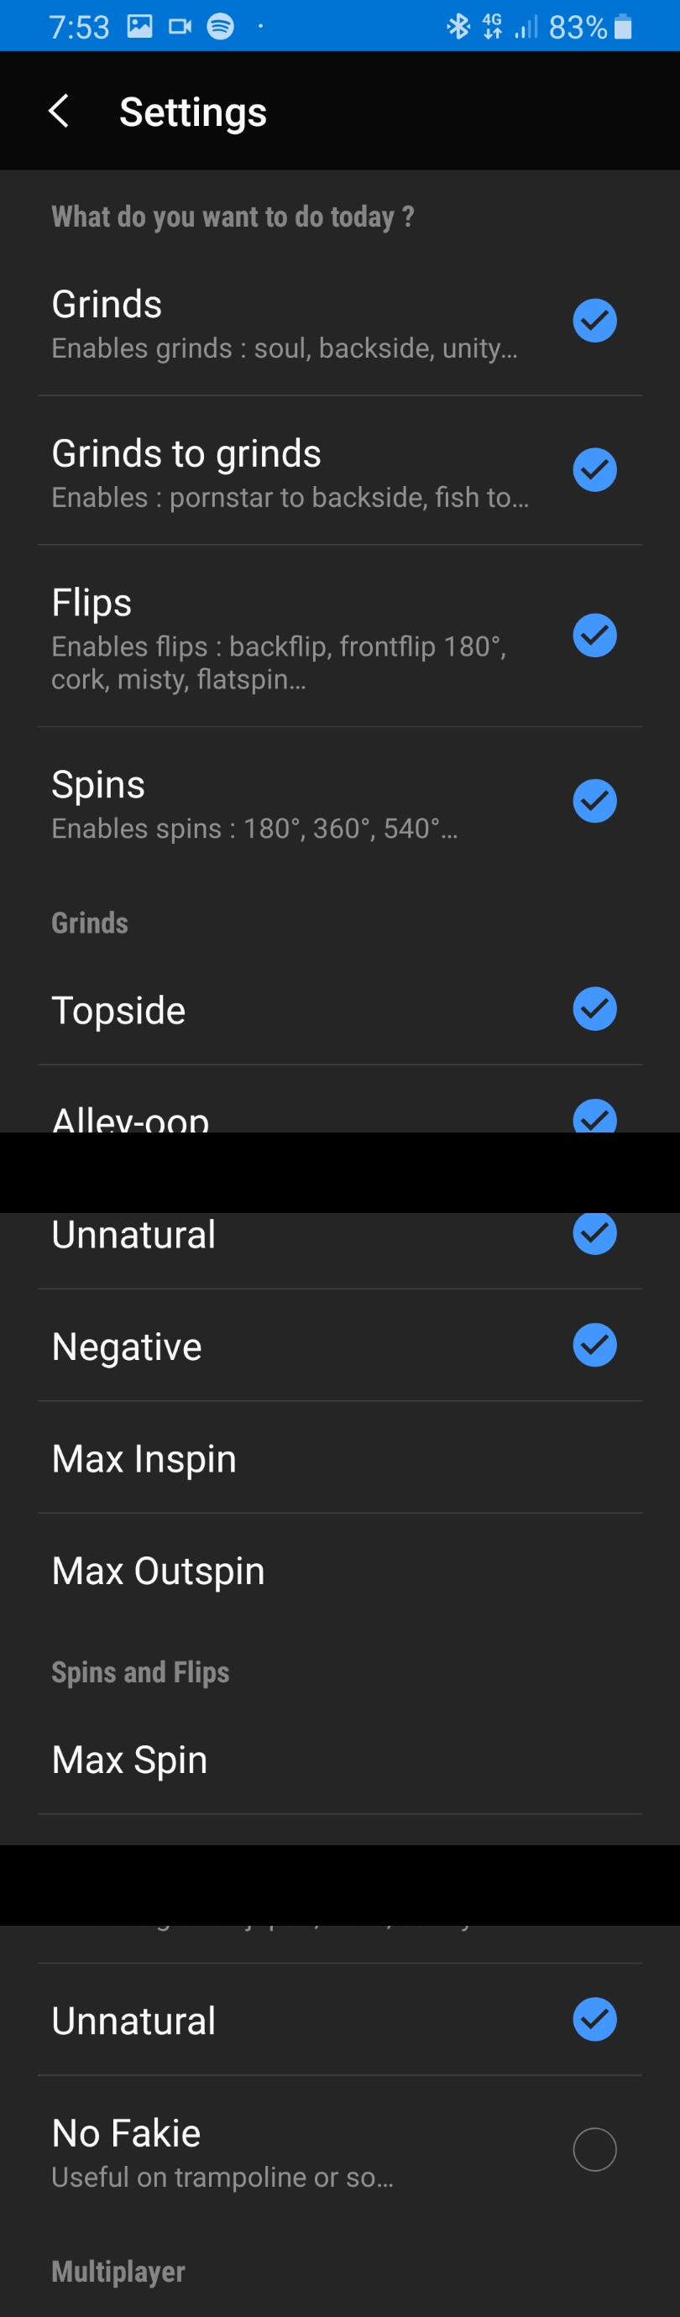Tap the Bluetooth icon in the status bar
This screenshot has height=2317, width=680.
pos(458,26)
